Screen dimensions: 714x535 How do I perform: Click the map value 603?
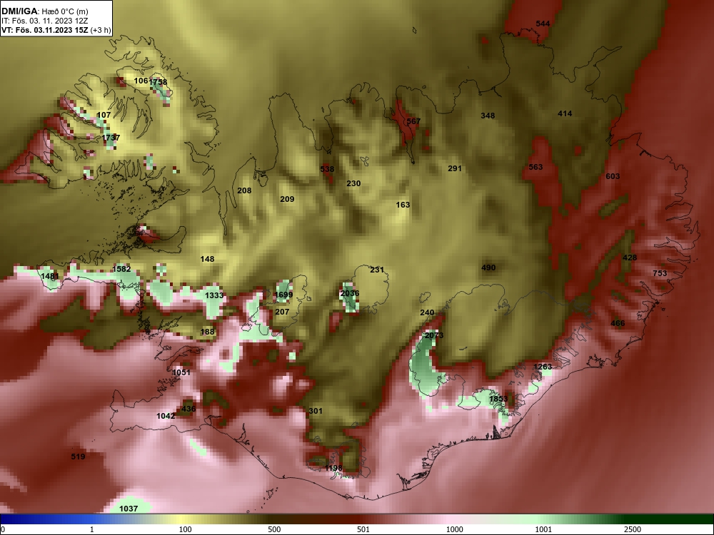tap(613, 176)
